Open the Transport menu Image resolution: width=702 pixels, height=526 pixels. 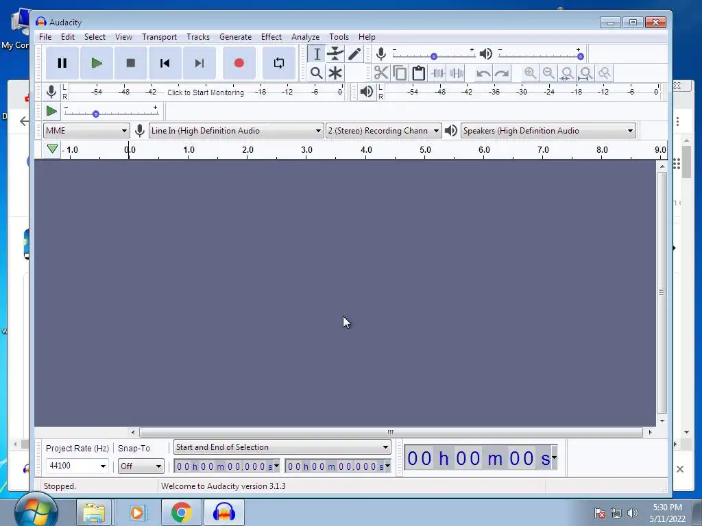(x=159, y=37)
